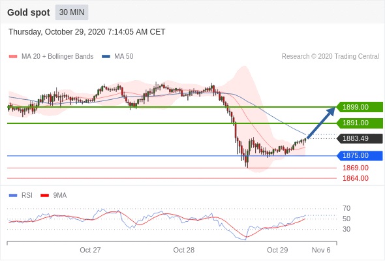Click the blue upward forecast arrow

pyautogui.click(x=321, y=123)
